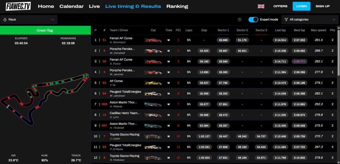This screenshot has width=340, height=164.
Task: Click the SIGN UP link
Action: coord(323,6)
